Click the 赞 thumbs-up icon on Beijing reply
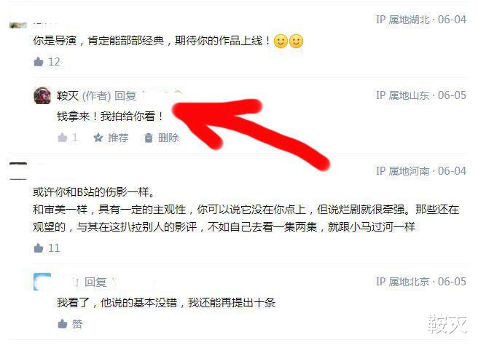 coord(63,324)
